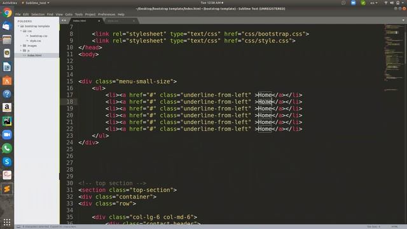Select index.html in the sidebar
The height and width of the screenshot is (229, 407).
(x=34, y=55)
